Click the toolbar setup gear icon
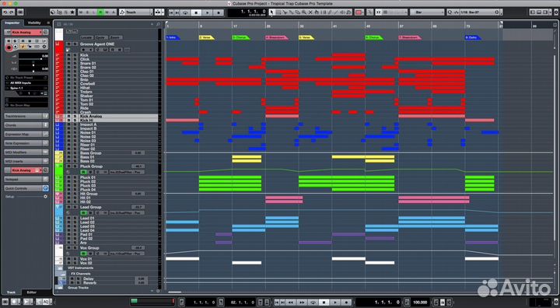The height and width of the screenshot is (308, 560). (555, 12)
